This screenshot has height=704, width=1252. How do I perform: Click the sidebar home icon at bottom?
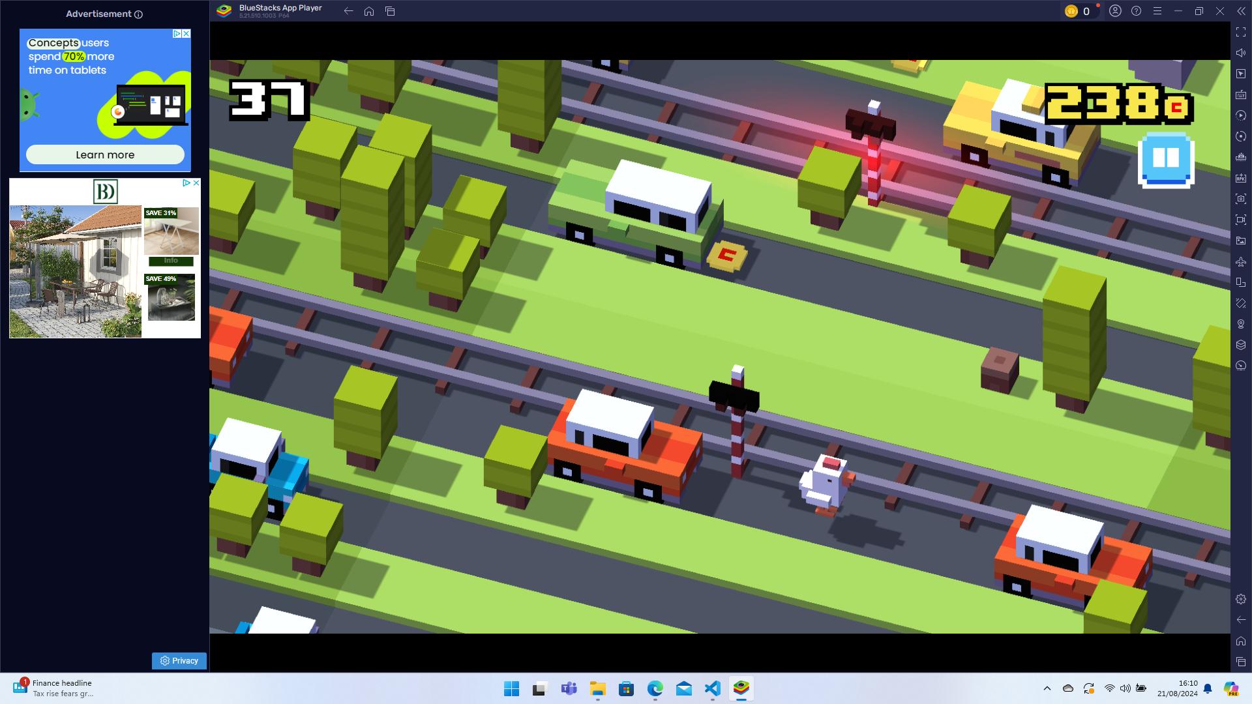coord(1241,641)
